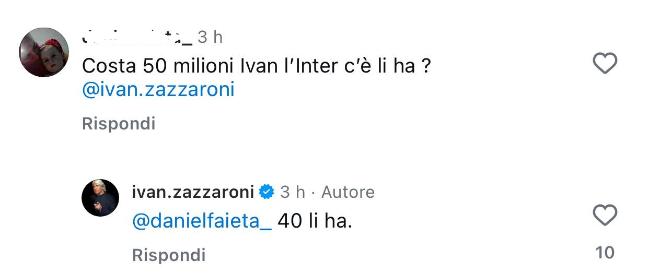Click Rispondi under ivan.zazzaroni's reply
Screen dimensions: 649x273
169,255
